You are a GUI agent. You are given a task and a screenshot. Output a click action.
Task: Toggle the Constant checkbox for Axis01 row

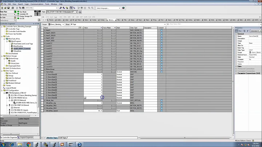[x=162, y=31]
